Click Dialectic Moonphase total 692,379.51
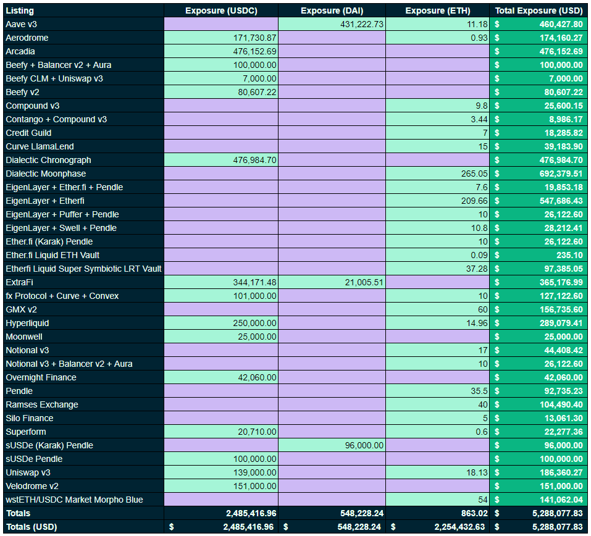The image size is (591, 536). click(539, 174)
